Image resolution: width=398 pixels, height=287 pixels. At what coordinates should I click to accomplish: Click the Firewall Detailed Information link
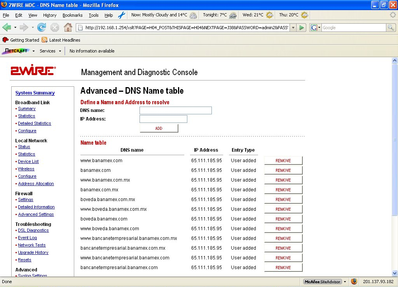click(36, 207)
